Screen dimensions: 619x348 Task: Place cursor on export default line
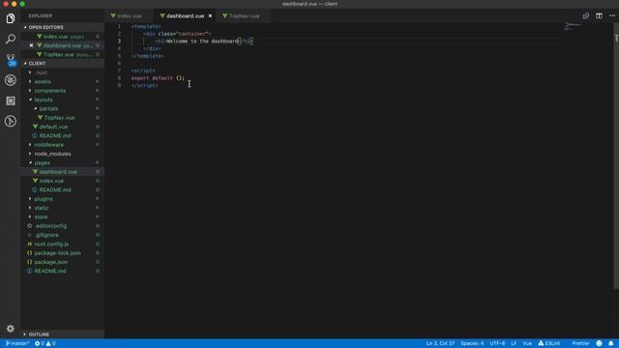(158, 78)
